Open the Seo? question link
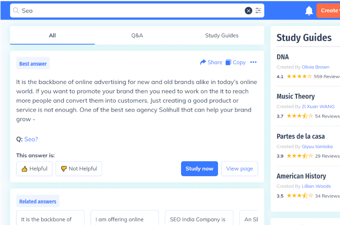 click(31, 139)
